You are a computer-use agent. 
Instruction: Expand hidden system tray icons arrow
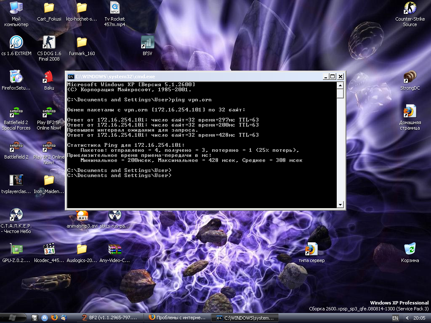pyautogui.click(x=406, y=318)
